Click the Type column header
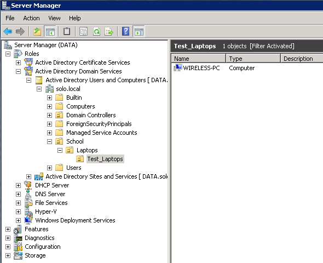This screenshot has height=263, width=323. coord(253,59)
